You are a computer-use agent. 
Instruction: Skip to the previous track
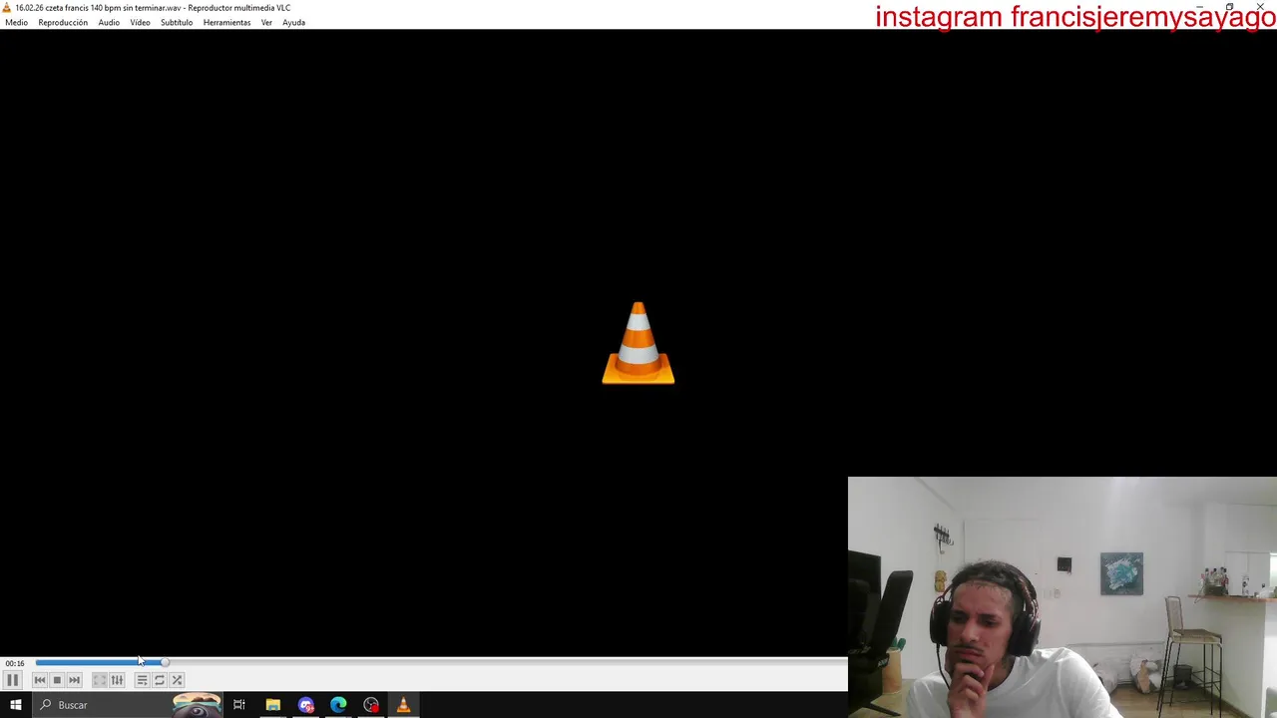[x=40, y=680]
